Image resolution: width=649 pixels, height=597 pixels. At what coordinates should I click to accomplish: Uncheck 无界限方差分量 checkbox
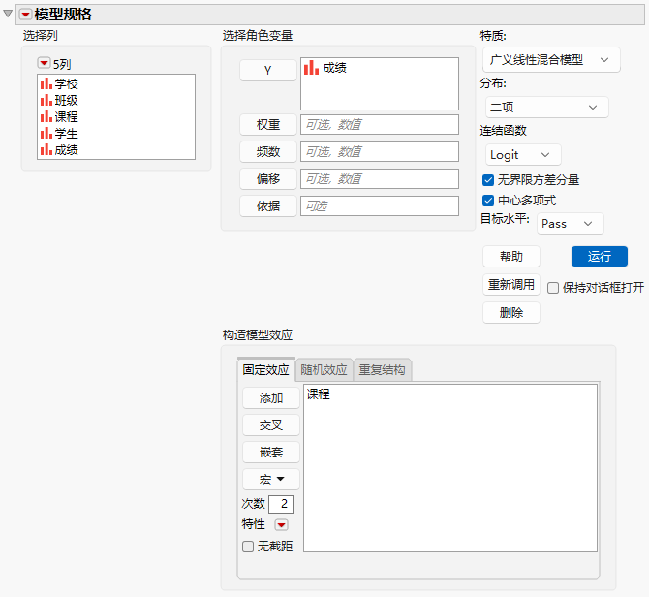488,180
